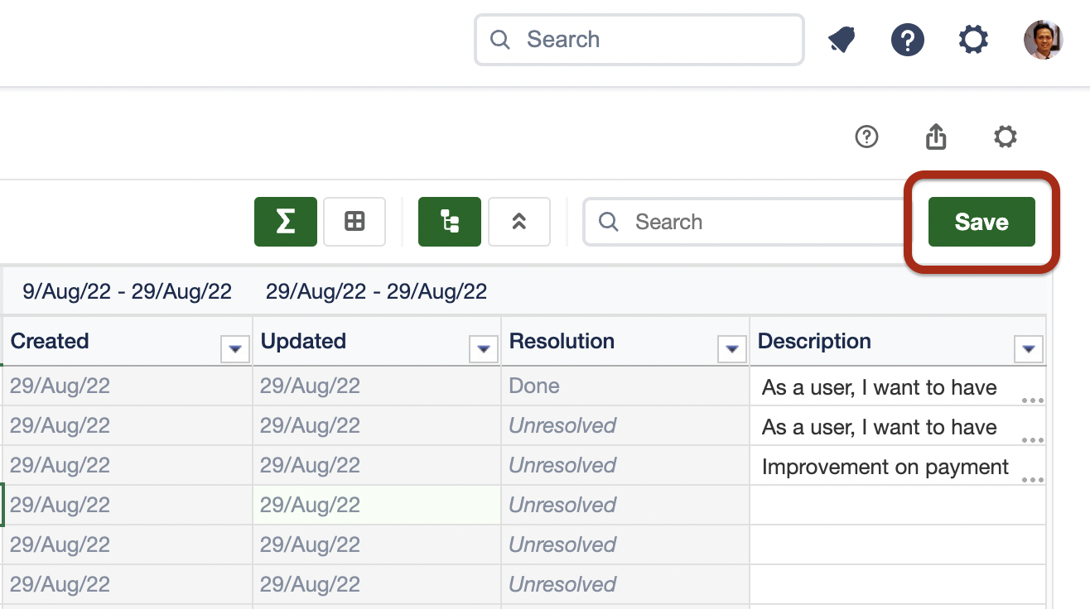This screenshot has width=1090, height=609.
Task: Click the small outlined help icon
Action: click(x=866, y=137)
